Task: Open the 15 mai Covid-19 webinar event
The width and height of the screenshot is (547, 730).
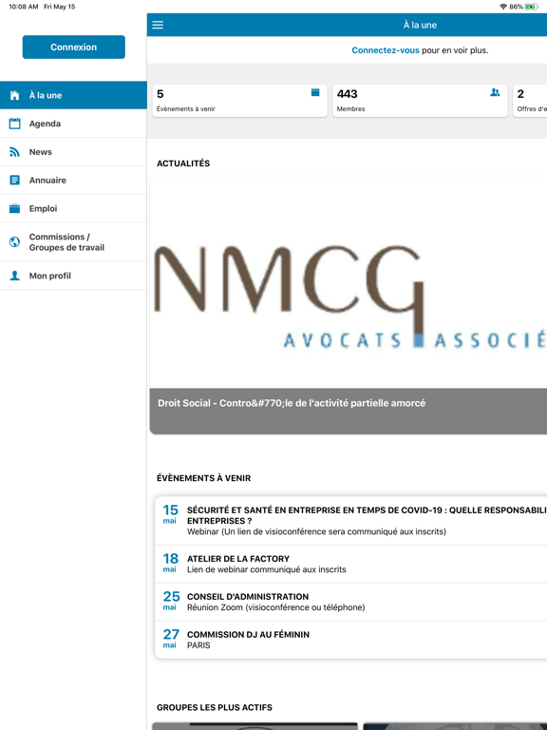Action: pos(350,521)
